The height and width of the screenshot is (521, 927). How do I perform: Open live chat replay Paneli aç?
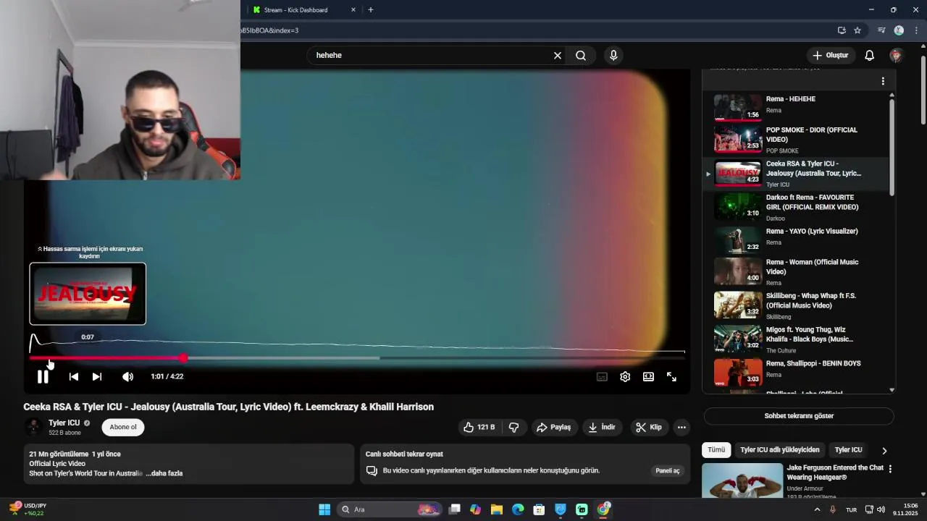click(x=668, y=470)
